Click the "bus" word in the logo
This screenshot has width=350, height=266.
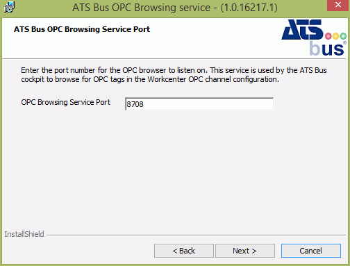[326, 48]
